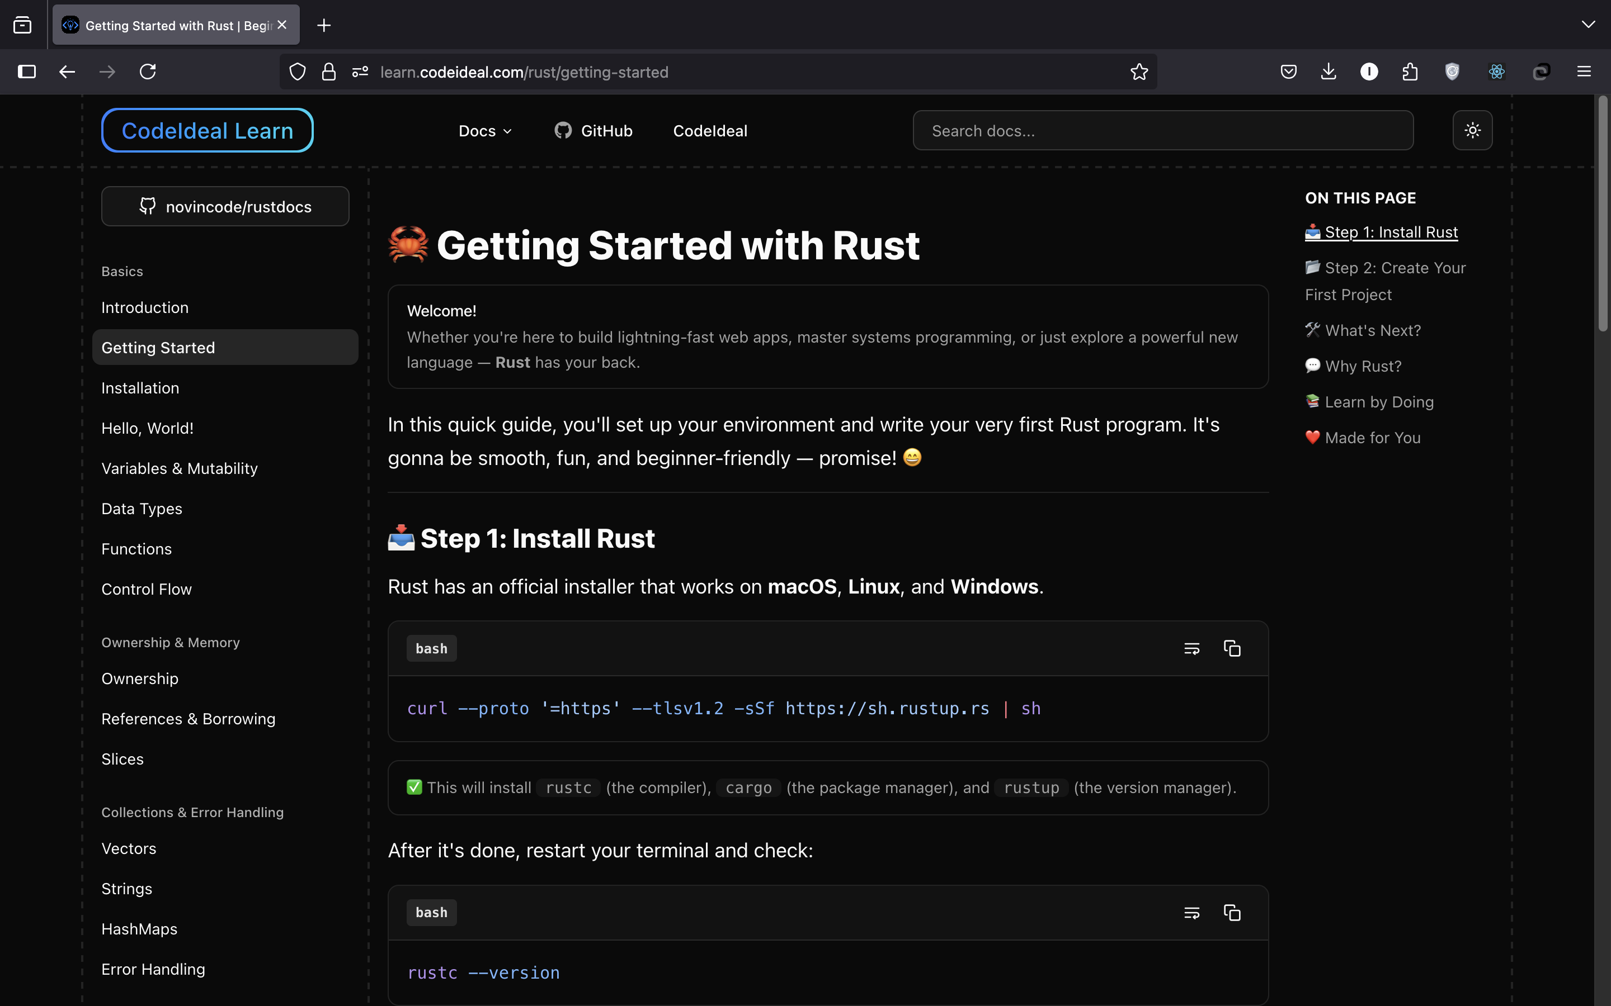This screenshot has height=1006, width=1611.
Task: Open the novincode/rustdocs GitHub repo button
Action: point(225,206)
